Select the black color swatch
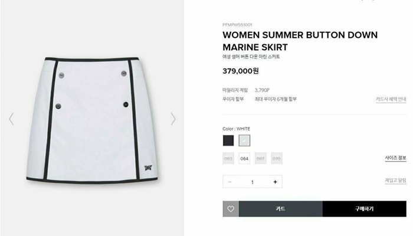Image resolution: width=413 pixels, height=236 pixels. [x=228, y=140]
